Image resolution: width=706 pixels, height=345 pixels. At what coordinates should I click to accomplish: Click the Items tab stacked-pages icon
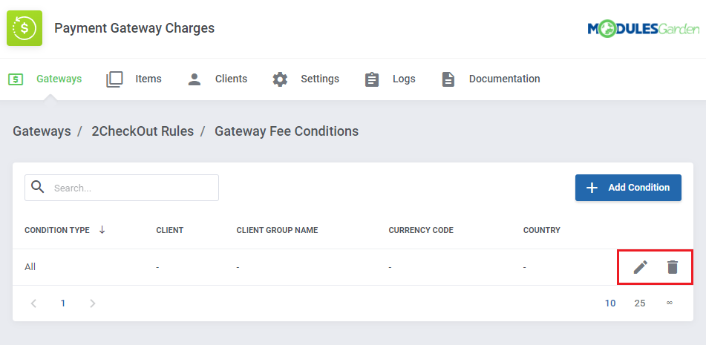pos(114,79)
